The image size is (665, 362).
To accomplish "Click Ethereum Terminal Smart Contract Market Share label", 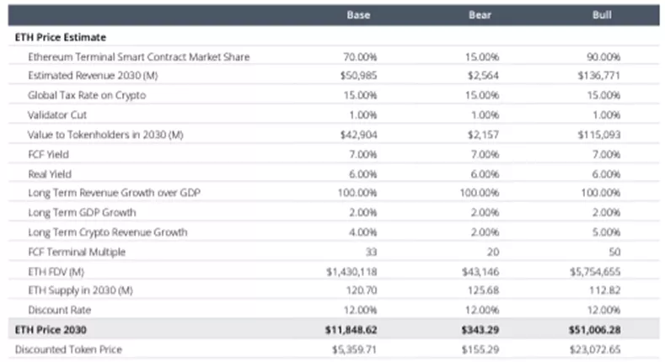I will point(138,56).
